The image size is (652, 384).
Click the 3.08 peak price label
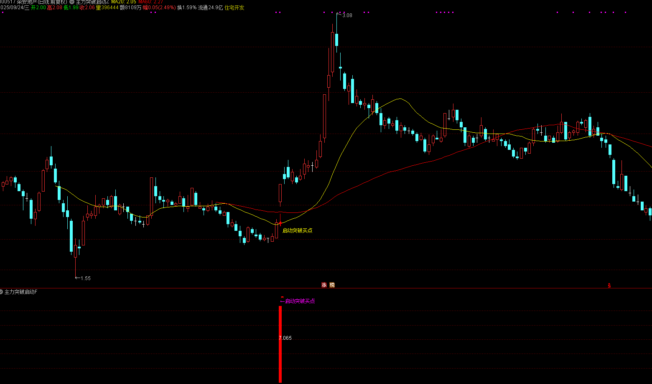point(347,15)
